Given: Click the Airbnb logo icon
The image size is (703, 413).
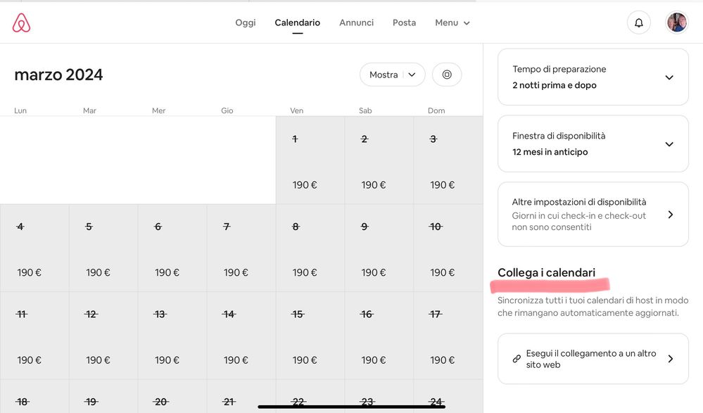Looking at the screenshot, I should point(22,23).
